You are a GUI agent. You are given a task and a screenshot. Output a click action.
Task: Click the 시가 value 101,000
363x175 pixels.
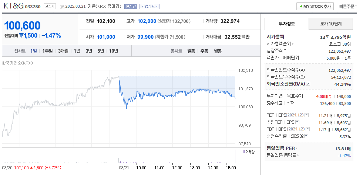pyautogui.click(x=106, y=37)
